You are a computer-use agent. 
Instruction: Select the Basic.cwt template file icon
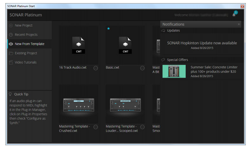(125, 45)
